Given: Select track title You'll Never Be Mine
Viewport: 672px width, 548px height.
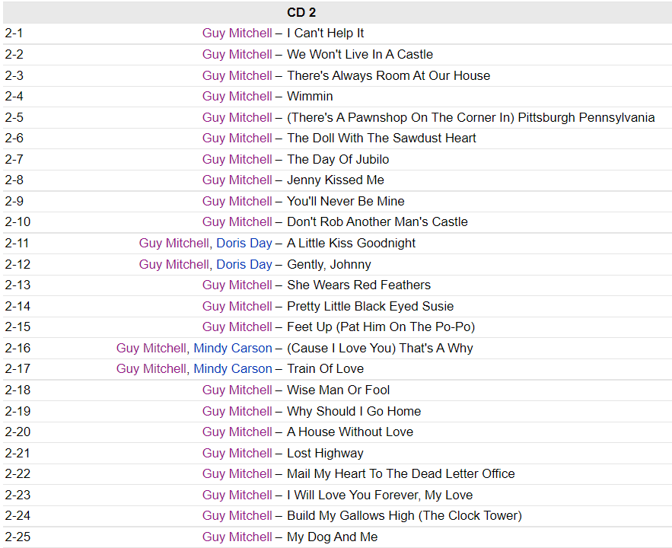Looking at the screenshot, I should [x=346, y=201].
